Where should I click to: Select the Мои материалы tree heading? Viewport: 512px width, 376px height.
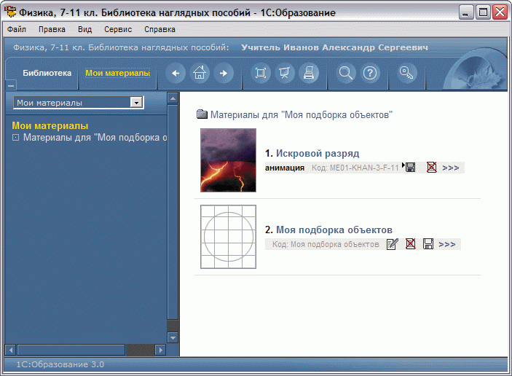tap(50, 126)
